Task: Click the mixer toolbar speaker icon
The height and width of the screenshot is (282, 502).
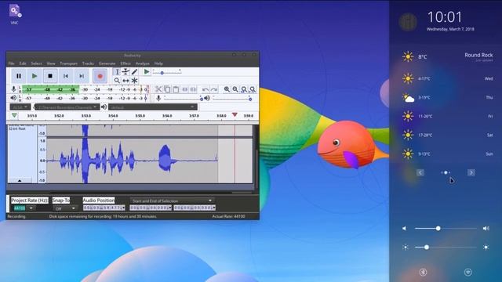Action: pos(207,98)
